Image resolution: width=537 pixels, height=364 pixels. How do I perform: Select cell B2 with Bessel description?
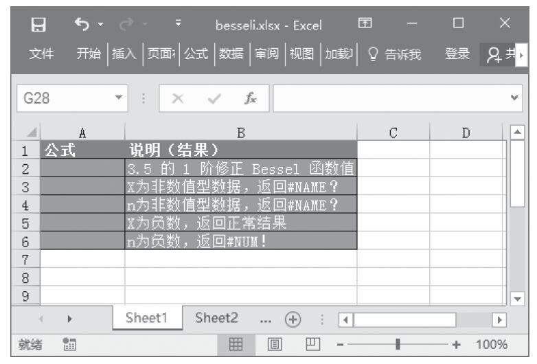point(240,168)
